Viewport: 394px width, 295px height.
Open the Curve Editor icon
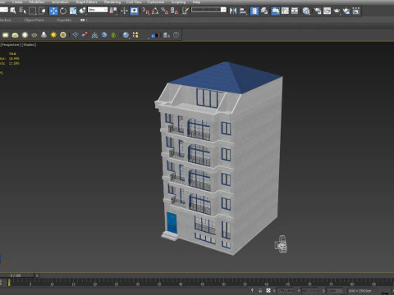285,11
